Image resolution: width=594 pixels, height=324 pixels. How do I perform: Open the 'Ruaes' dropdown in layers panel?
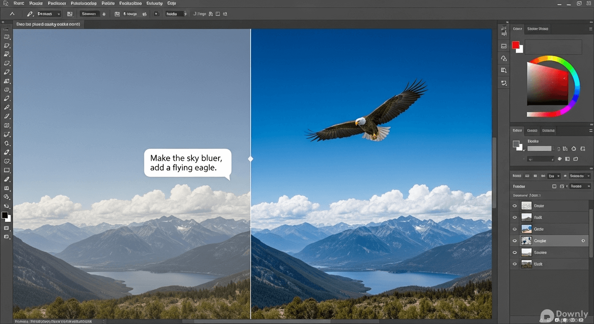pyautogui.click(x=580, y=186)
